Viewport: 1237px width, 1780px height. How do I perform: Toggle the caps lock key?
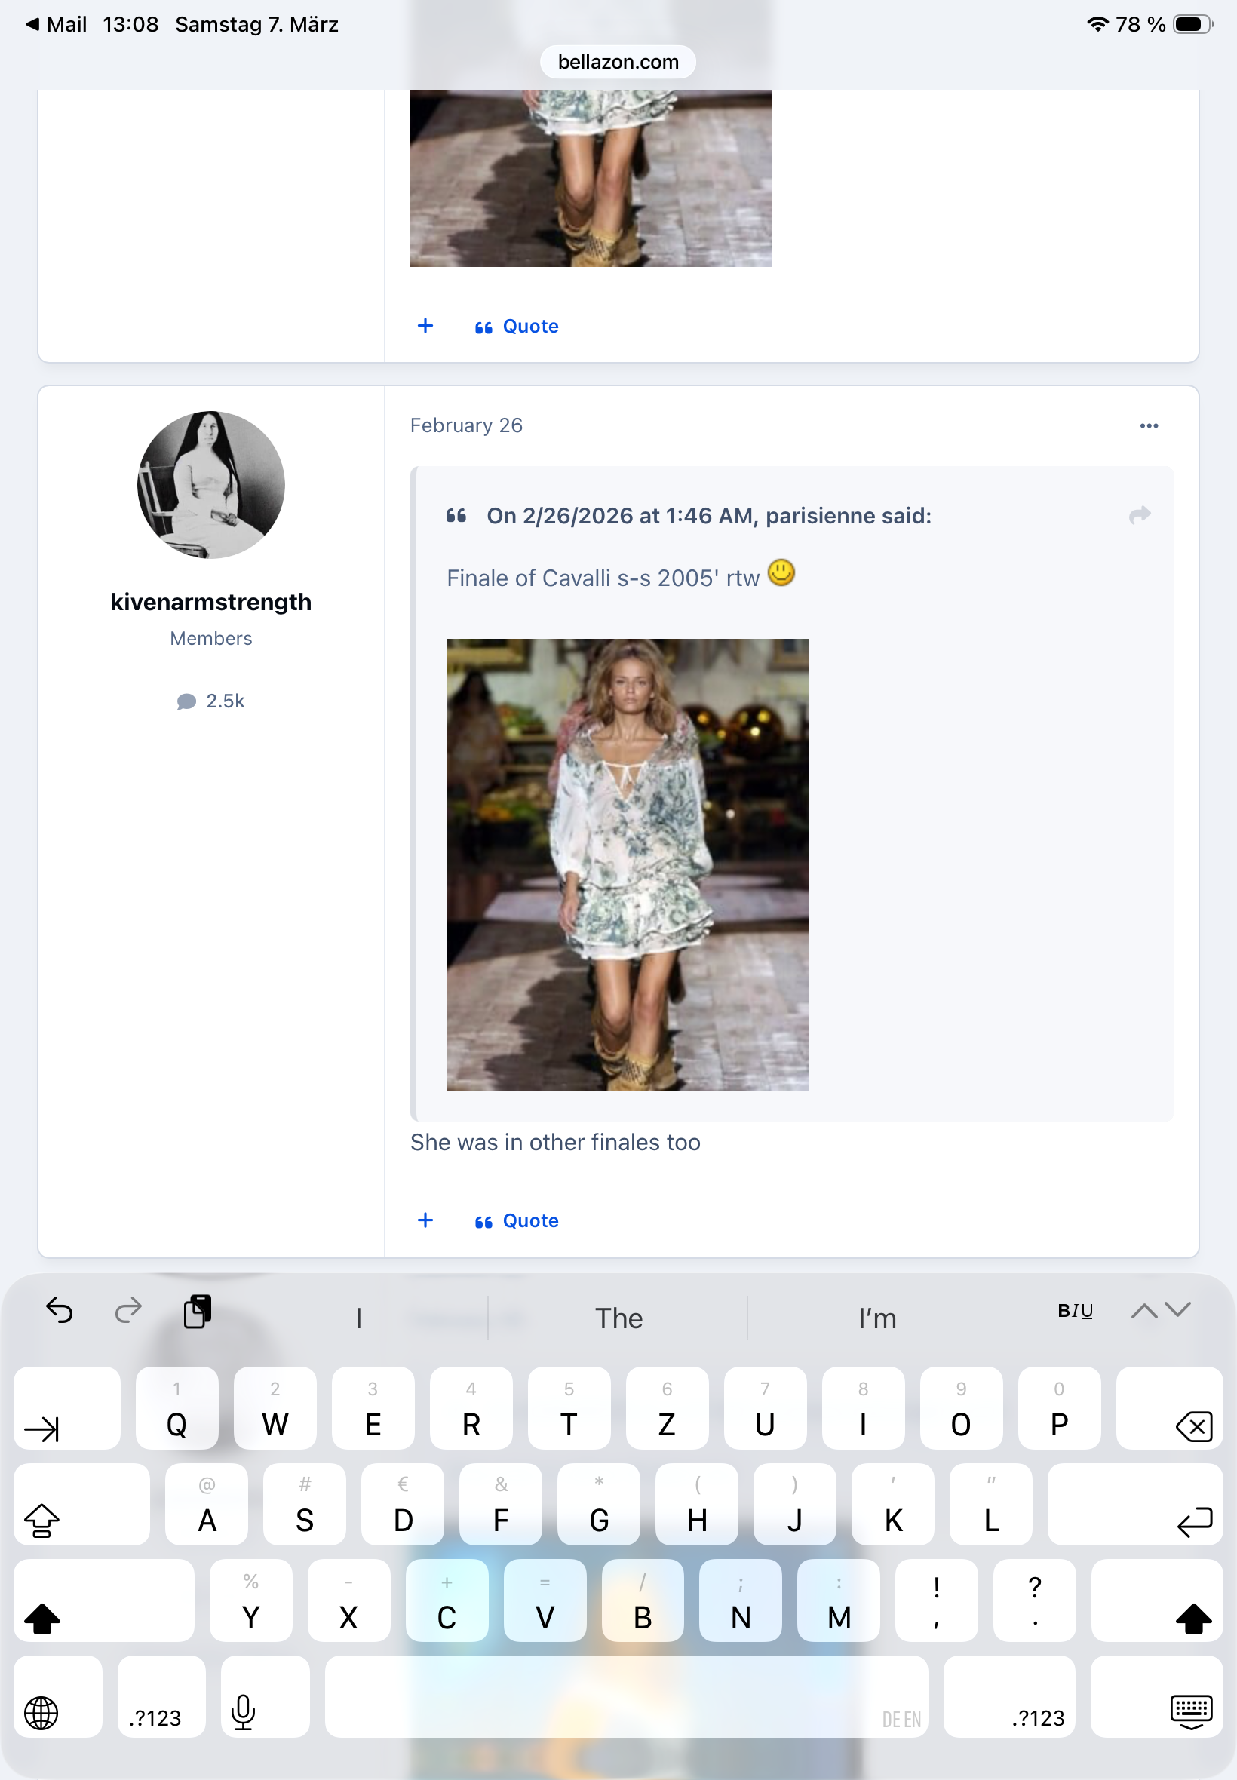click(43, 1520)
